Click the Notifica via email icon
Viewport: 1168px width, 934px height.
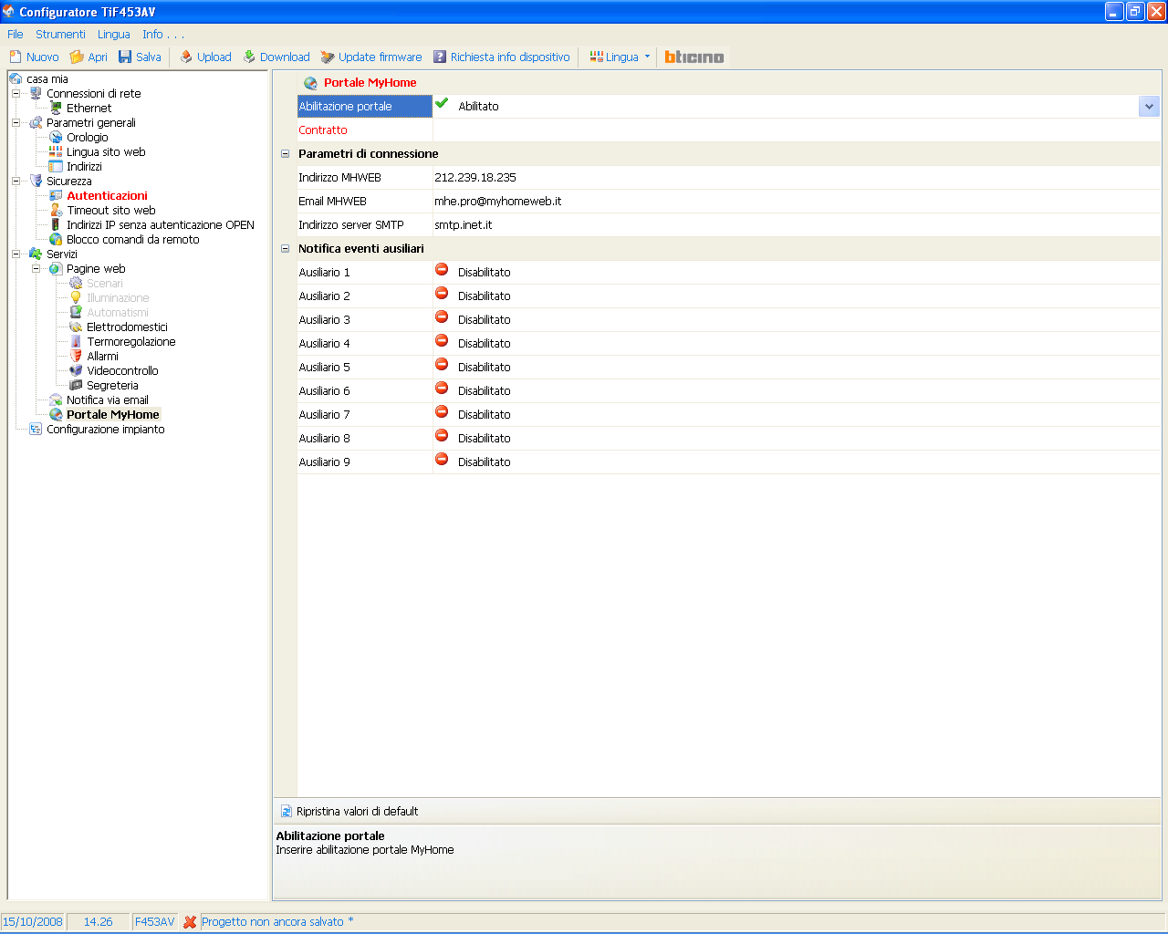(x=56, y=400)
